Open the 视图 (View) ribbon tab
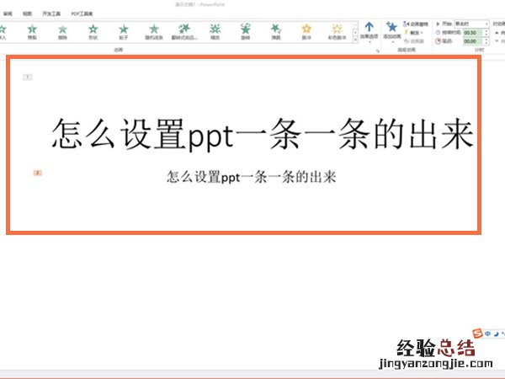This screenshot has width=505, height=379. [x=28, y=14]
